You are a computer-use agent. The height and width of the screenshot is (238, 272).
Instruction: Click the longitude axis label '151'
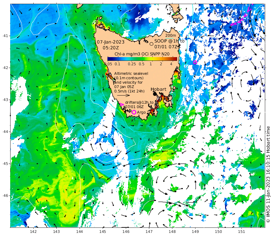point(241,232)
